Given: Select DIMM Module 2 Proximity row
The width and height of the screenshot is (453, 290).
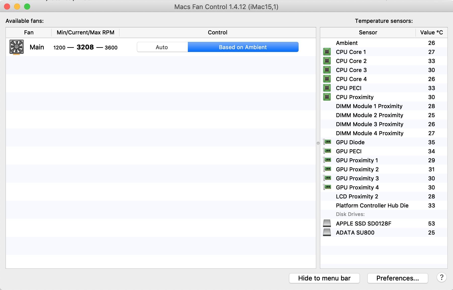Looking at the screenshot, I should click(384, 115).
